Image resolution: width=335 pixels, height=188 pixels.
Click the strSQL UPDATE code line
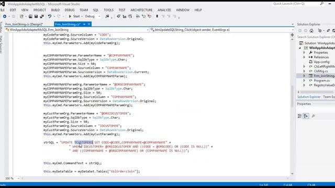coord(107,143)
